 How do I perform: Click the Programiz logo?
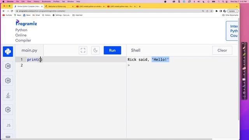[26, 23]
